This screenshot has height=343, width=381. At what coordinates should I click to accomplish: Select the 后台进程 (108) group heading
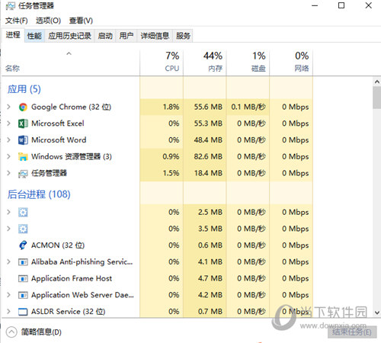point(39,194)
